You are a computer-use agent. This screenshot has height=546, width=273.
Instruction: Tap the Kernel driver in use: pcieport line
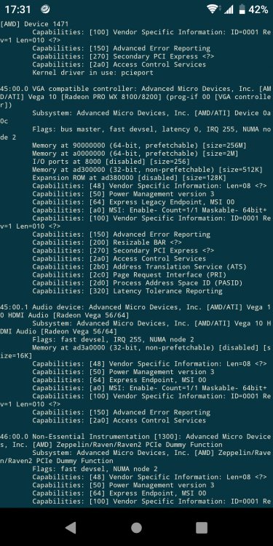pyautogui.click(x=92, y=73)
